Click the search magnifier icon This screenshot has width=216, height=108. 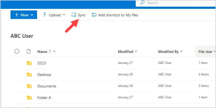[x=142, y=3]
